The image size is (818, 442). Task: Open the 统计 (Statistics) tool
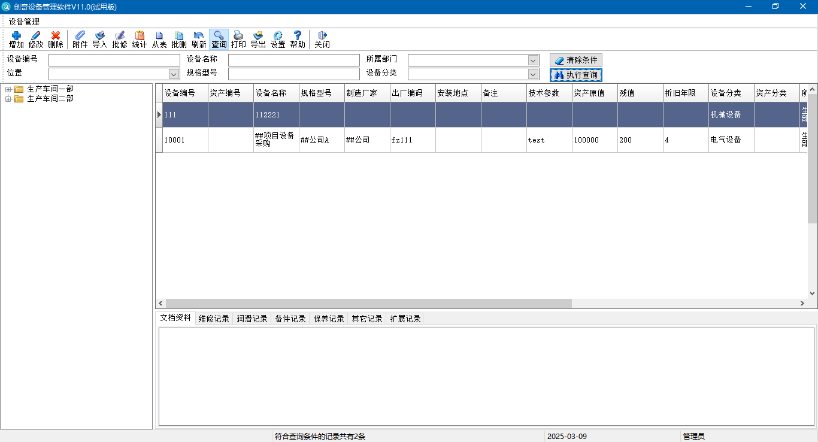(139, 39)
